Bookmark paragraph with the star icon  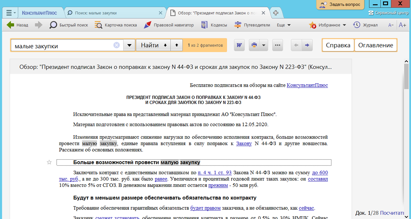click(x=49, y=162)
